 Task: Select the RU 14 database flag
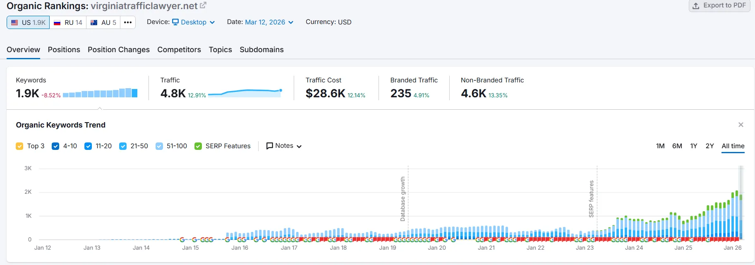pos(68,22)
